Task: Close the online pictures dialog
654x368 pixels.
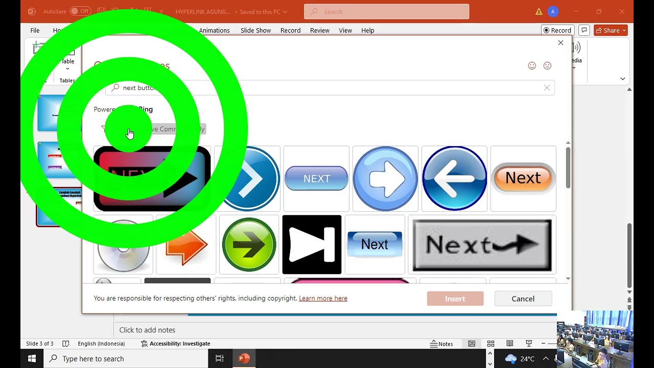Action: [x=560, y=43]
